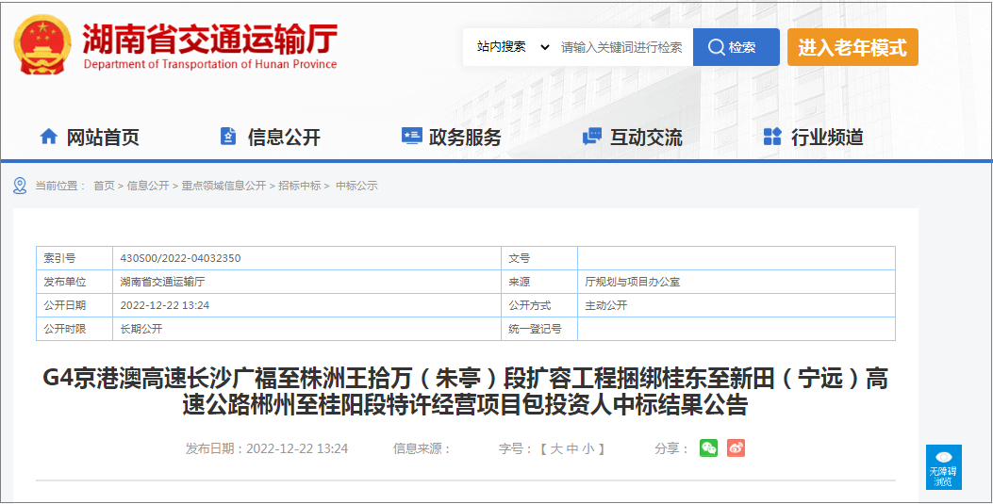The height and width of the screenshot is (504, 993).
Task: Switch on 进入老年模式 senior mode
Action: point(852,47)
